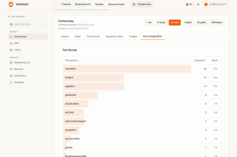Screen dimensions: 237x157
Task: Click the oai-searchbot row label
Action: tap(72, 139)
